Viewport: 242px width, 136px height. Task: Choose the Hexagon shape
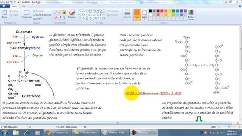[91, 15]
